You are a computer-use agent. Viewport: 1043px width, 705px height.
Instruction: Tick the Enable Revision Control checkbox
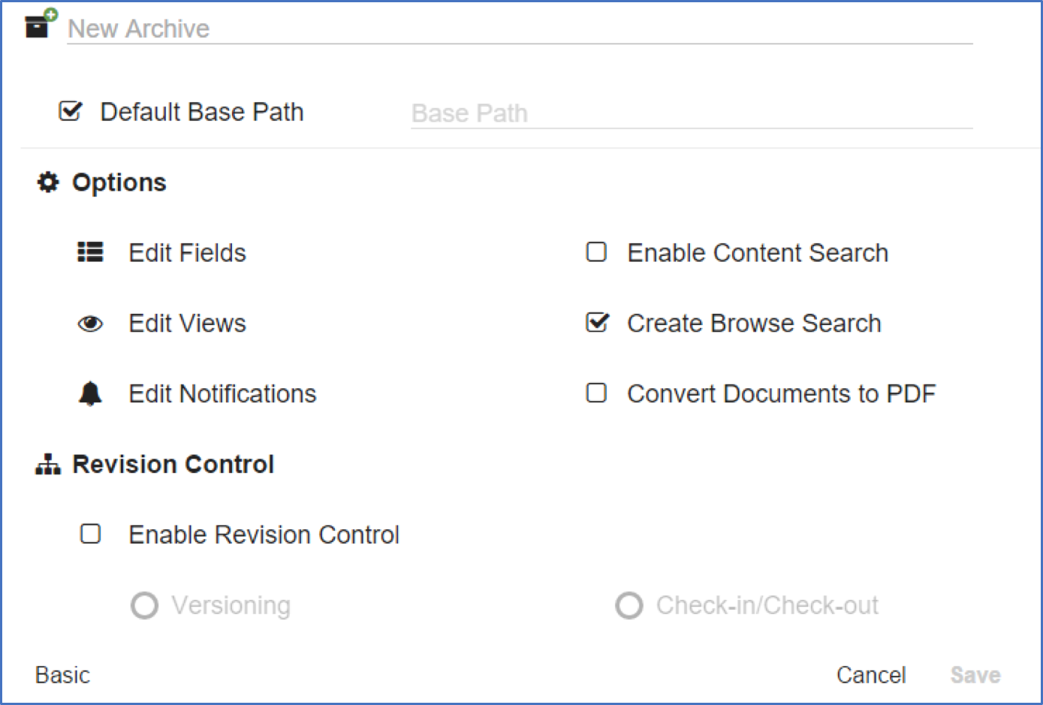[x=91, y=534]
